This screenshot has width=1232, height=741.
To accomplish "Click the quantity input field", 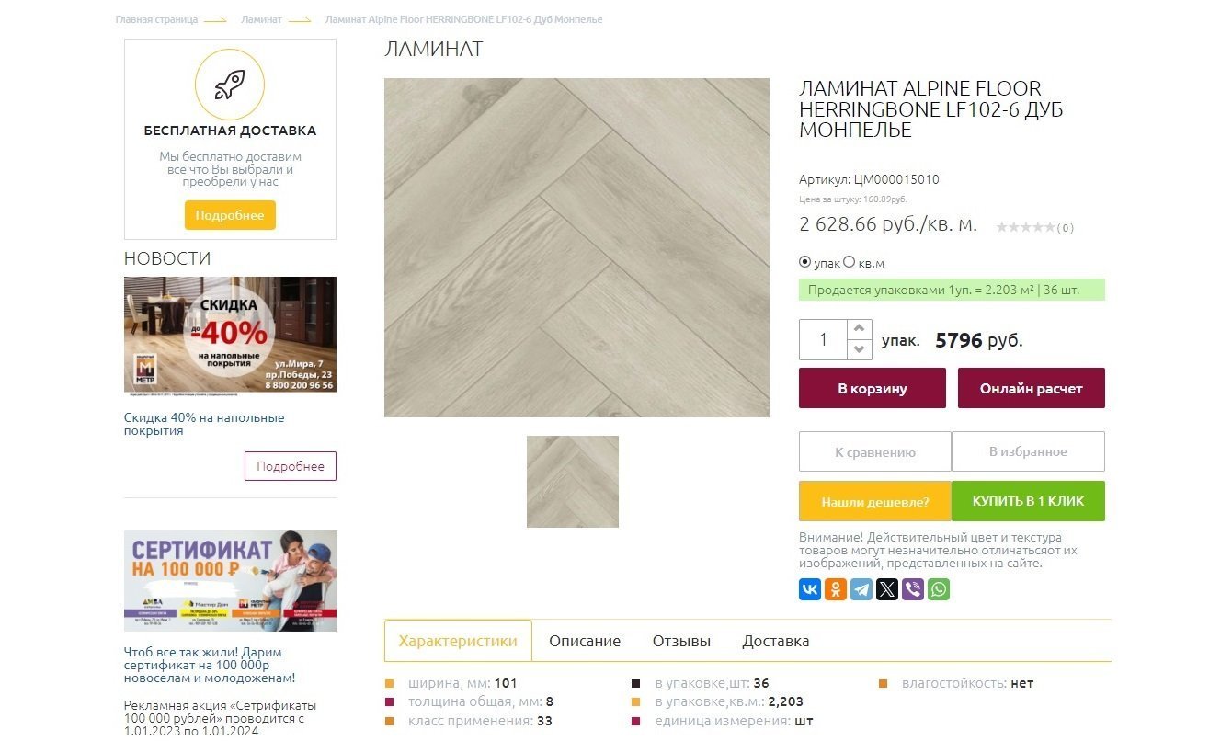I will (x=823, y=339).
